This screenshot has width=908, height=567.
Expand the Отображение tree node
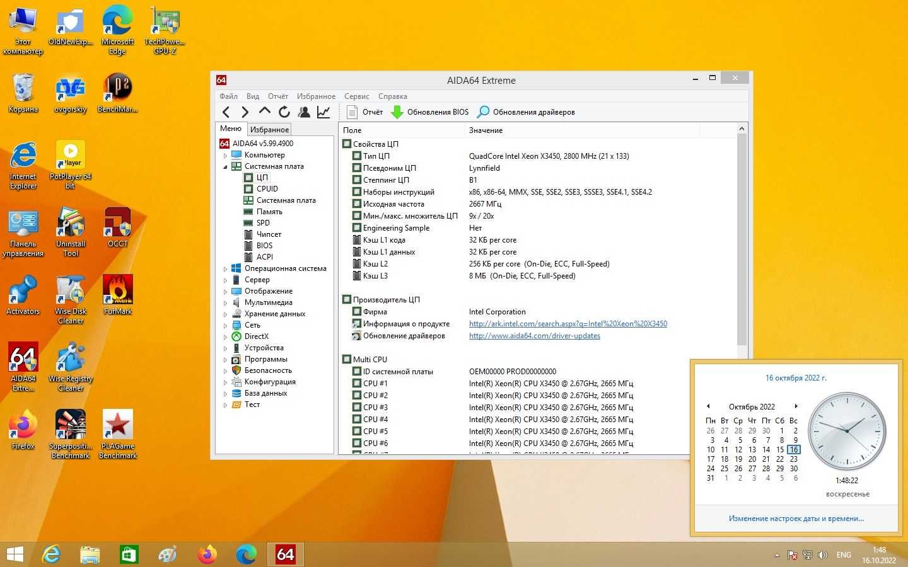tap(225, 291)
